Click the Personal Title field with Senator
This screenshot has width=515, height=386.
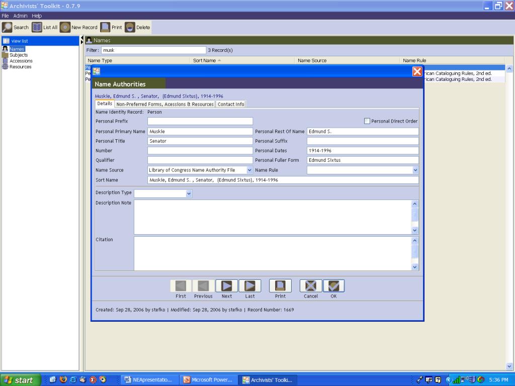(x=200, y=141)
